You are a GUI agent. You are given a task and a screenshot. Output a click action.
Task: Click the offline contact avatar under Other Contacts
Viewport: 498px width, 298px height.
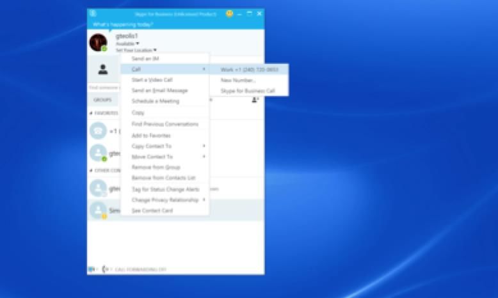98,188
